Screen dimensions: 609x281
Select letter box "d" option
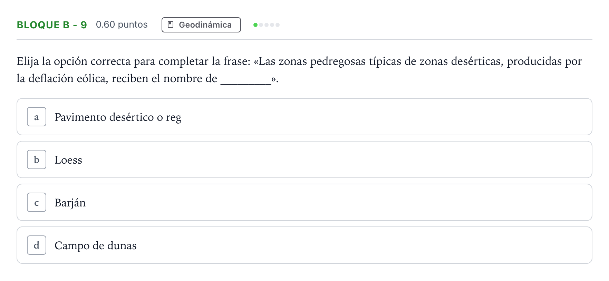pos(37,245)
